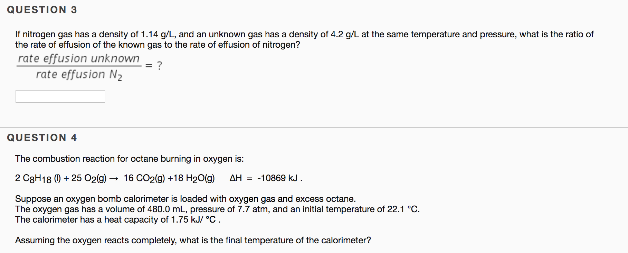The height and width of the screenshot is (253, 628).
Task: Click the answer input box for Question 3
Action: pos(60,96)
